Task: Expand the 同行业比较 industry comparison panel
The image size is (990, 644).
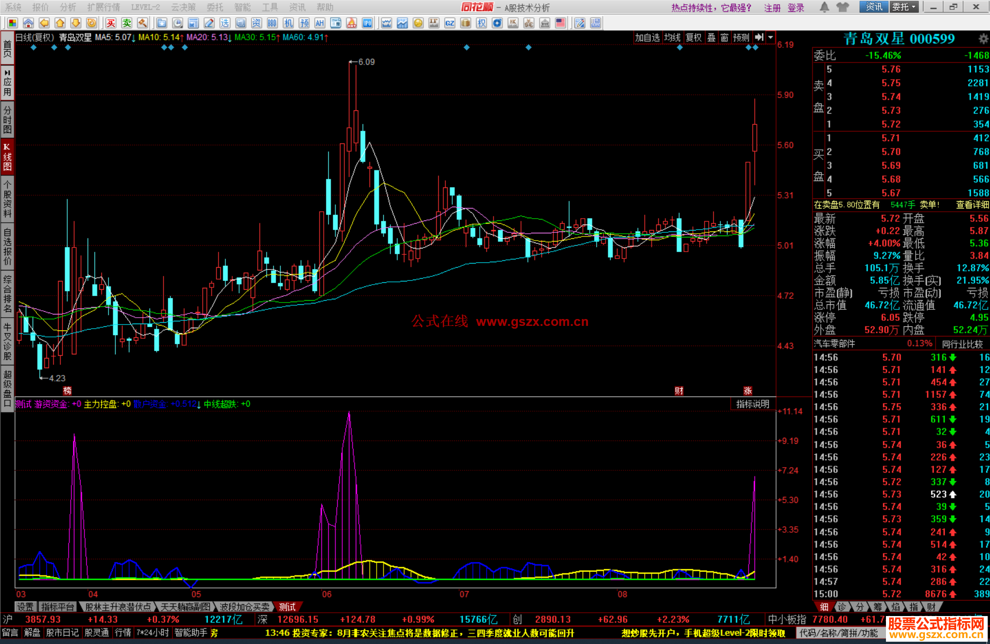Action: pos(962,344)
